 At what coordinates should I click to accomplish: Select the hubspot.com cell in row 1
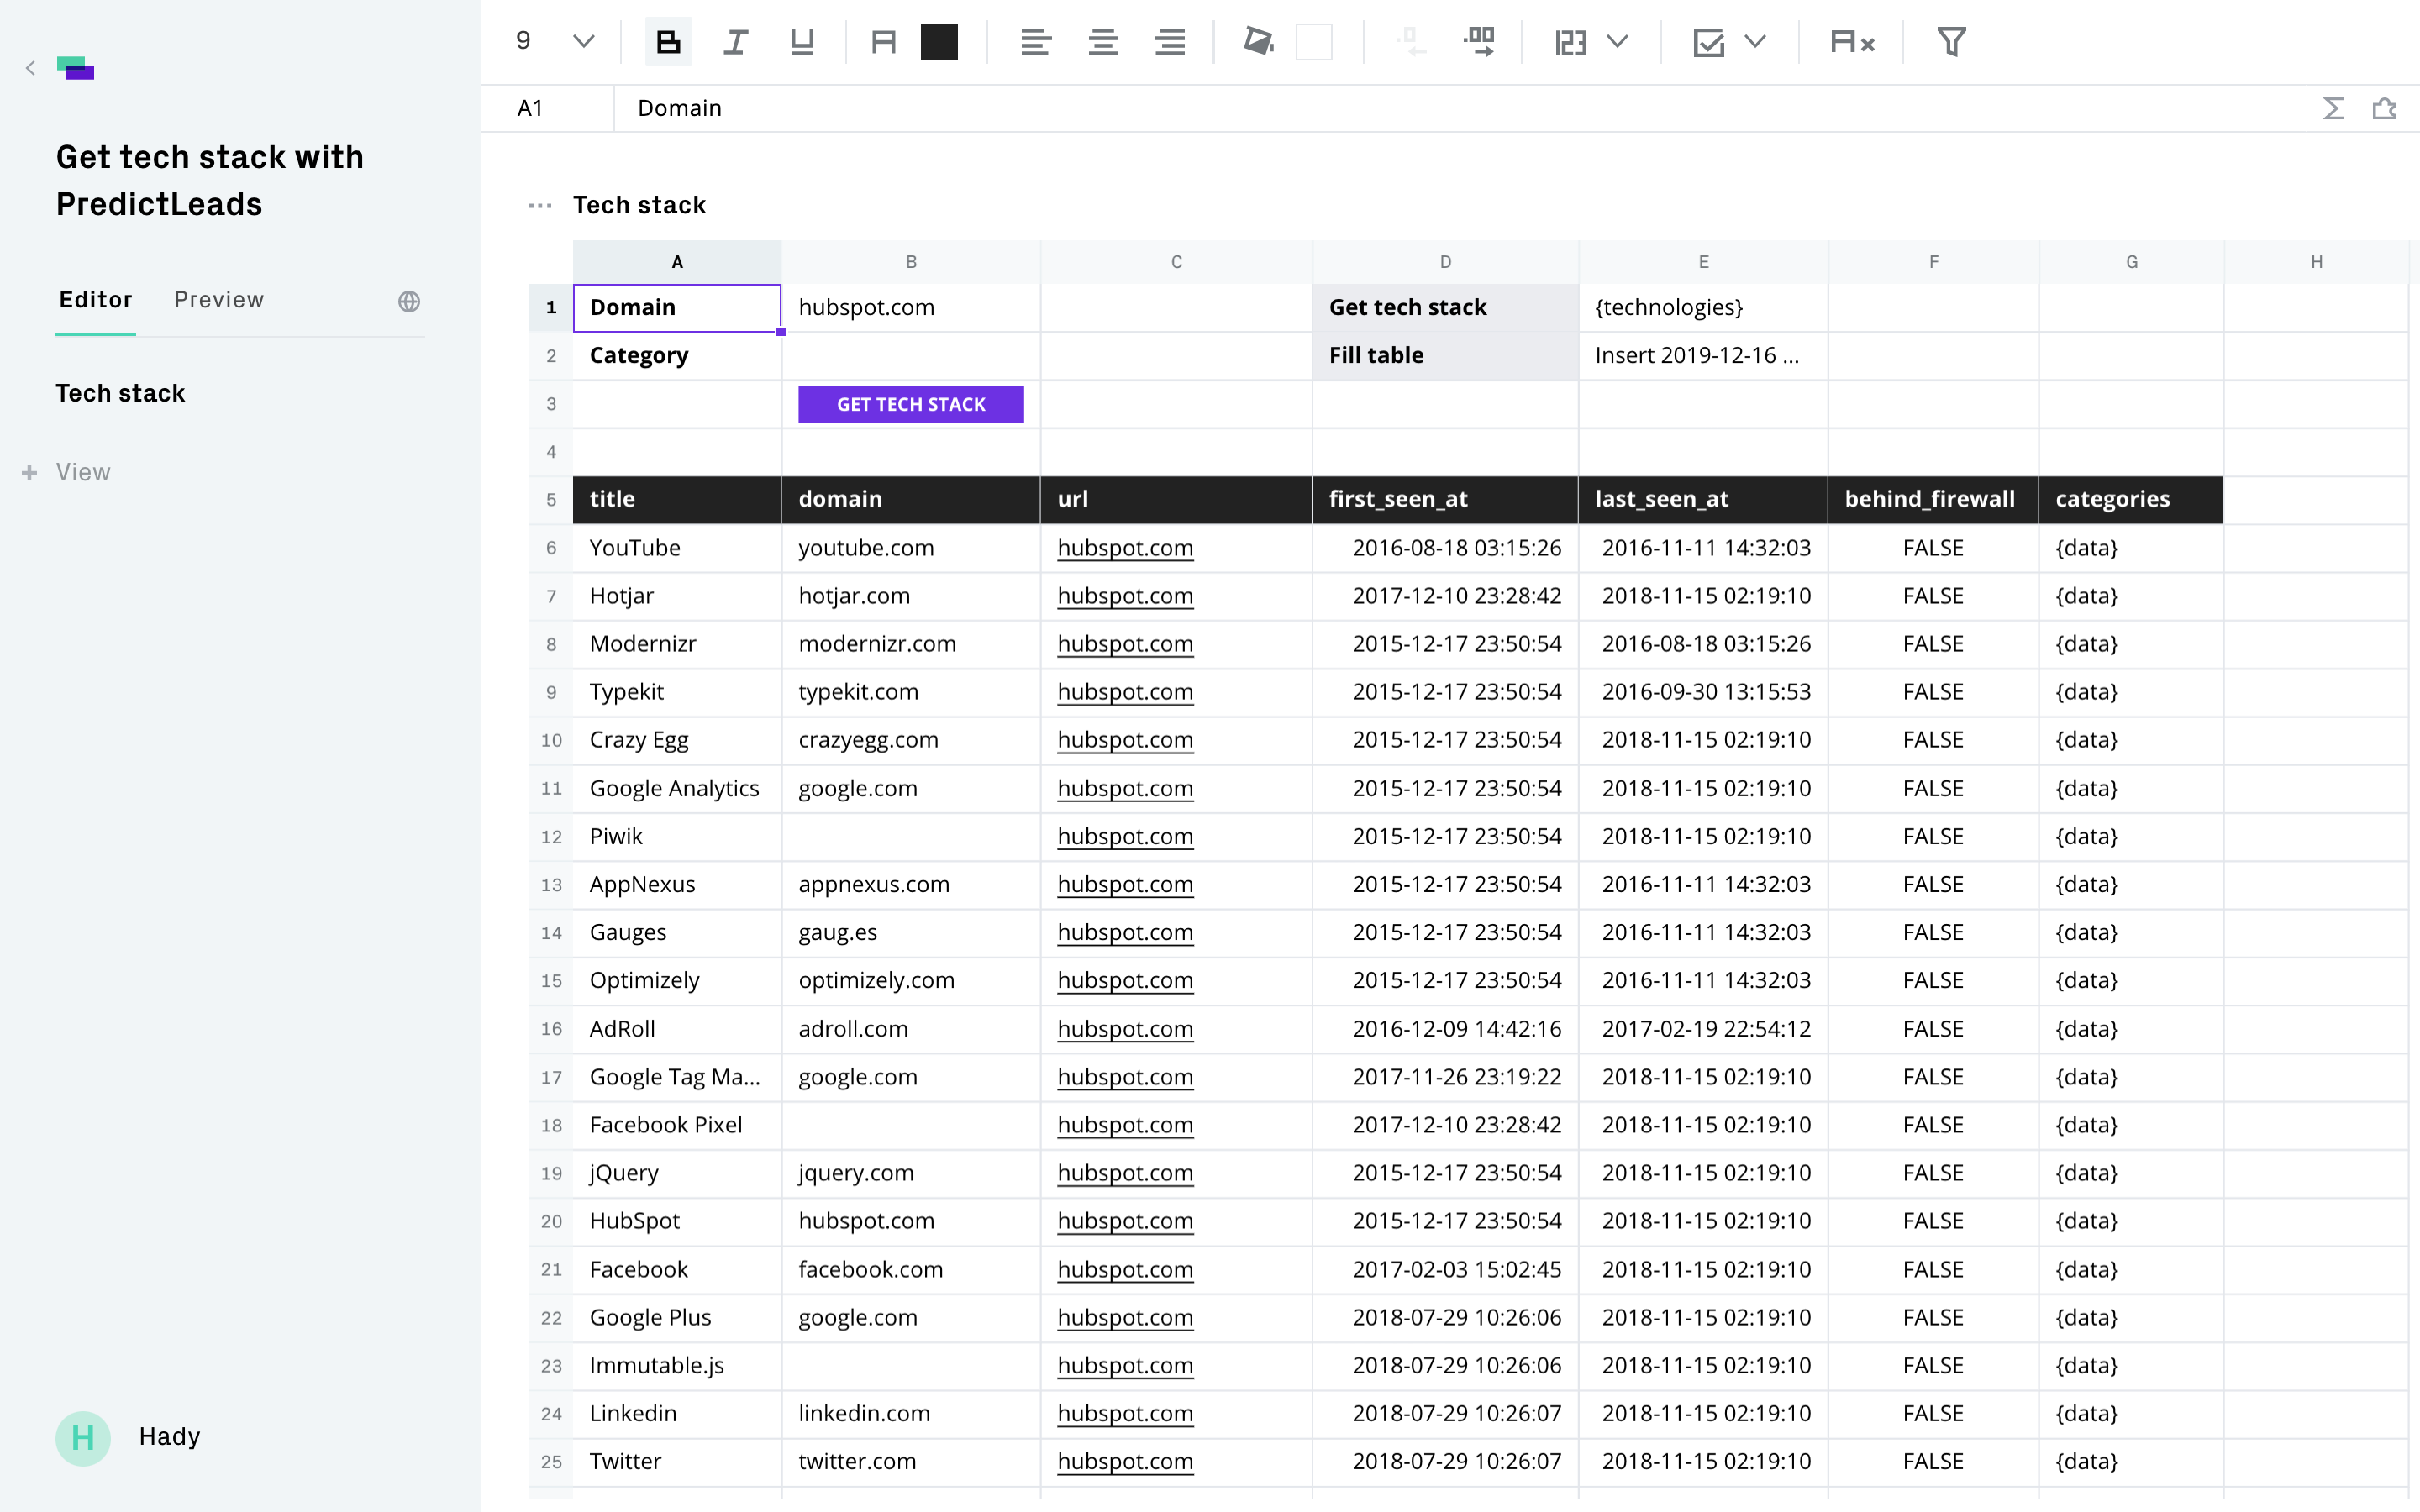pyautogui.click(x=911, y=307)
